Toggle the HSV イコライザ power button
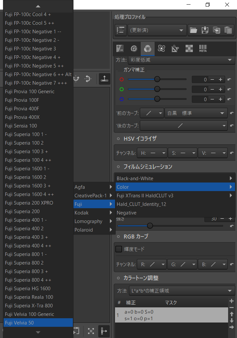Image resolution: width=237 pixels, height=338 pixels. 118,139
